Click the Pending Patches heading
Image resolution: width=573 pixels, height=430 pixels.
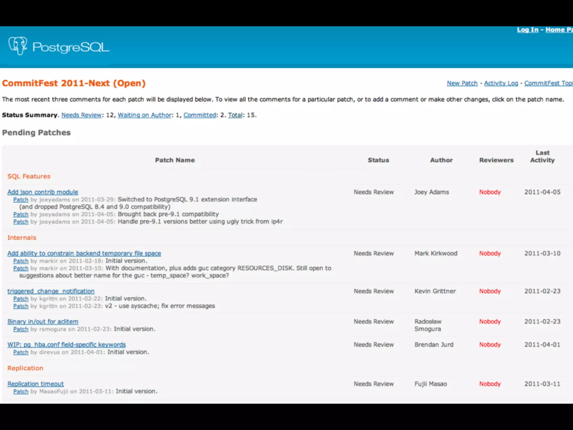pyautogui.click(x=36, y=133)
